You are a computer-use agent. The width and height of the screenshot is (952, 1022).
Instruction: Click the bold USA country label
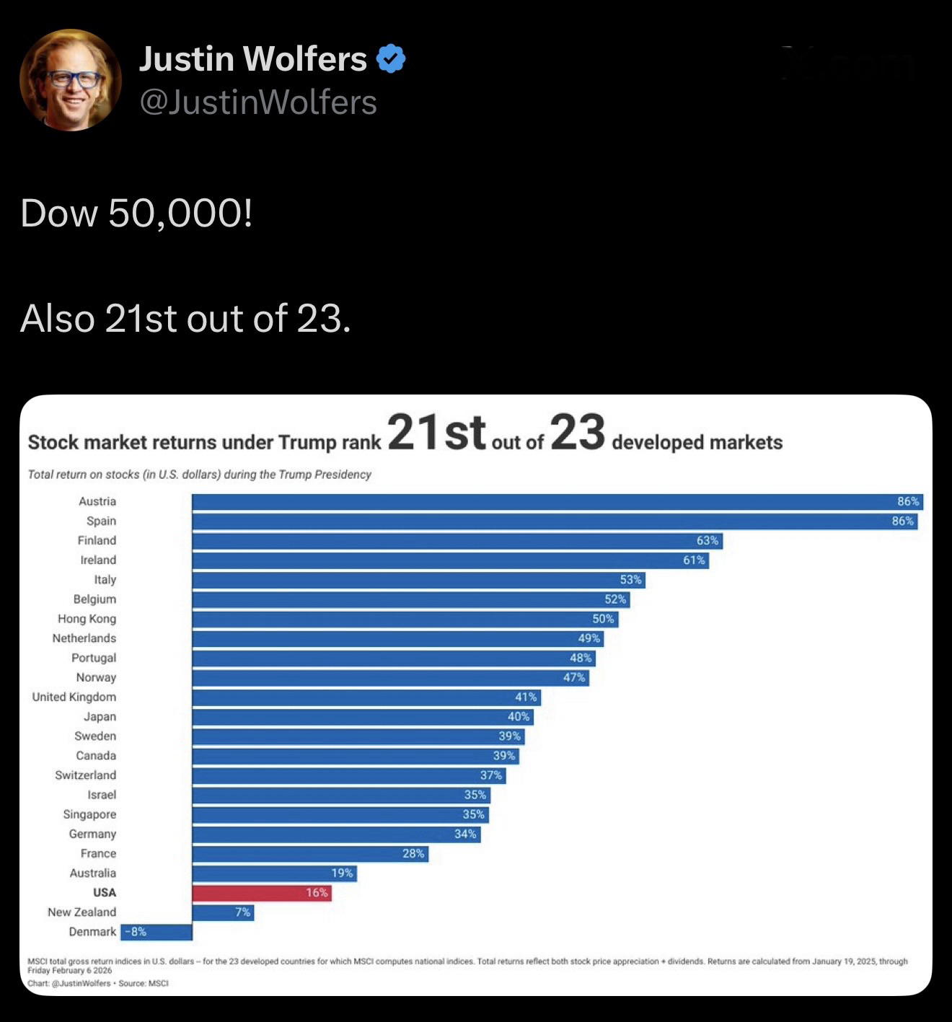click(x=105, y=893)
